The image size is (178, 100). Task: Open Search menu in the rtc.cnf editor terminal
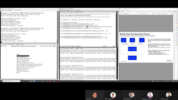[72, 12]
